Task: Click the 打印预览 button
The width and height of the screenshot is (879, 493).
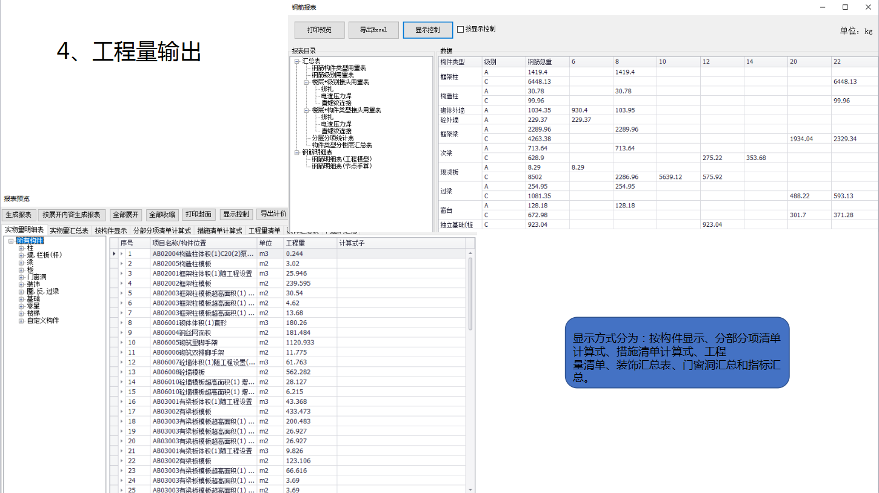Action: point(319,30)
